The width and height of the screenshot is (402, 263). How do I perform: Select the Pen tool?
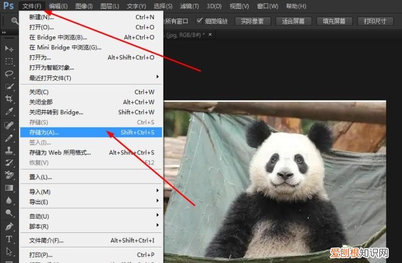click(x=9, y=227)
